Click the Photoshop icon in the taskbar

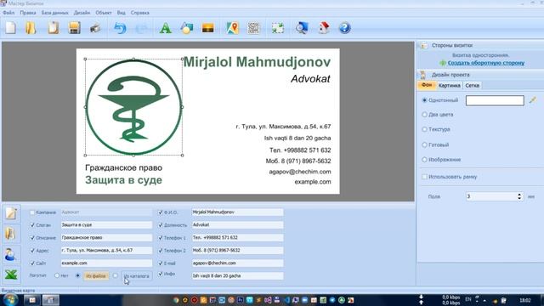240,300
